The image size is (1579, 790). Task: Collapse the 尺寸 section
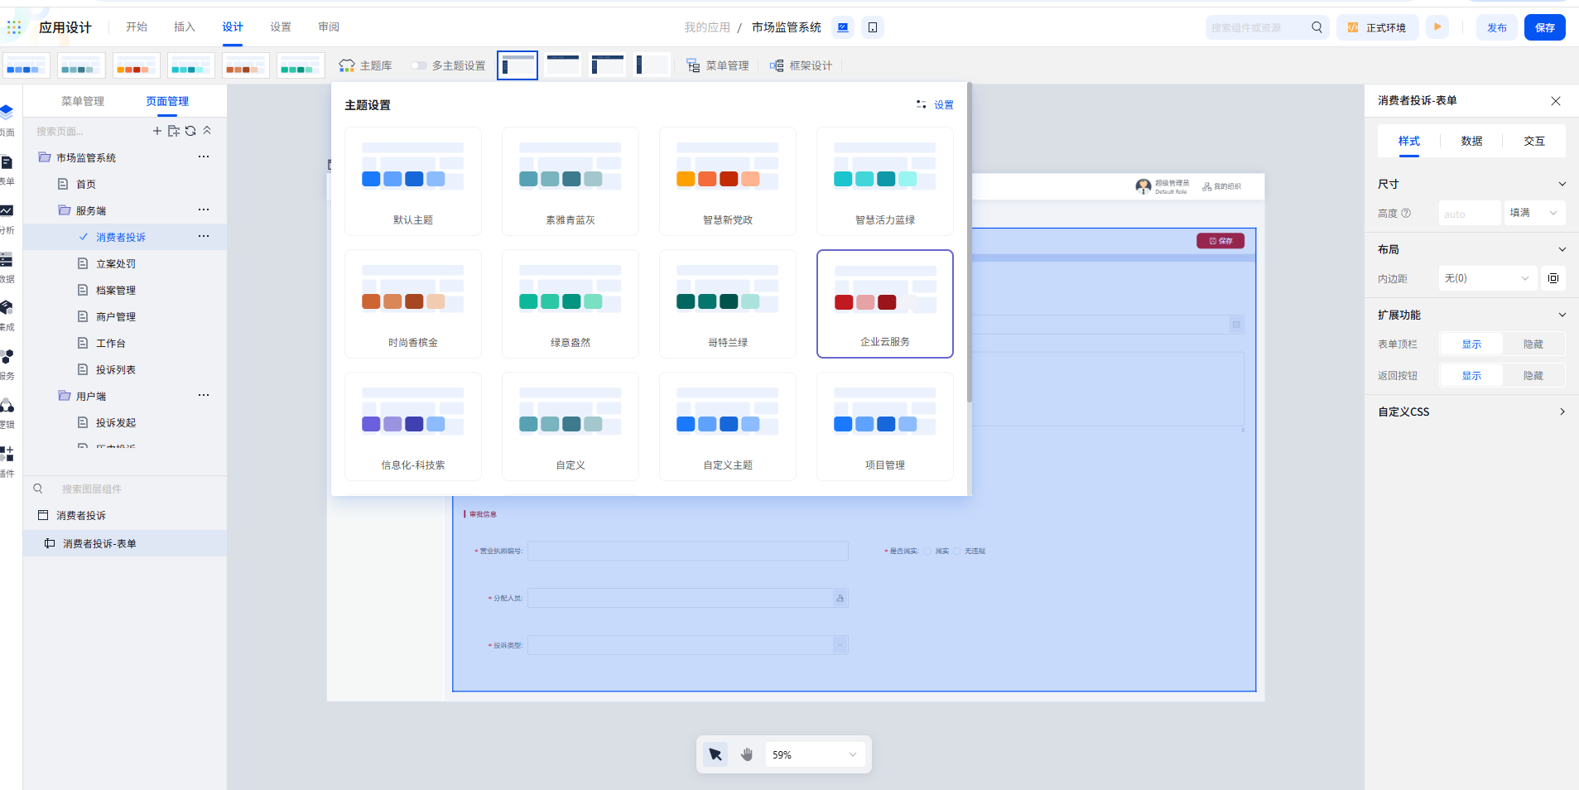1562,184
